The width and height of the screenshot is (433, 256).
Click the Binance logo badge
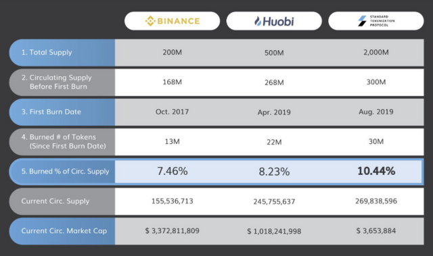click(x=172, y=21)
